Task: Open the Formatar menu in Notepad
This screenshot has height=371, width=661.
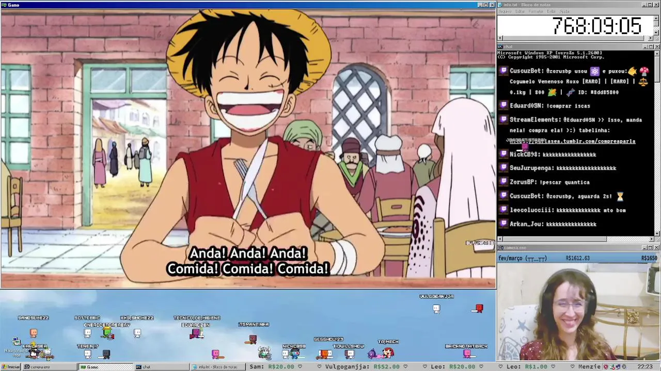Action: [536, 11]
